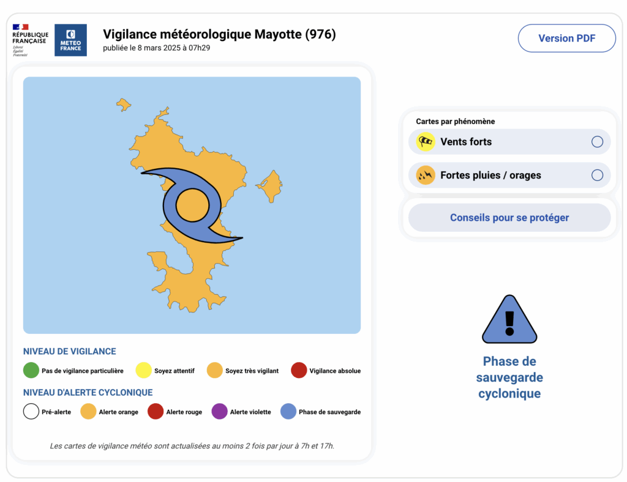Screen dimensions: 627x482
Task: Open the Version PDF button
Action: [x=566, y=39]
